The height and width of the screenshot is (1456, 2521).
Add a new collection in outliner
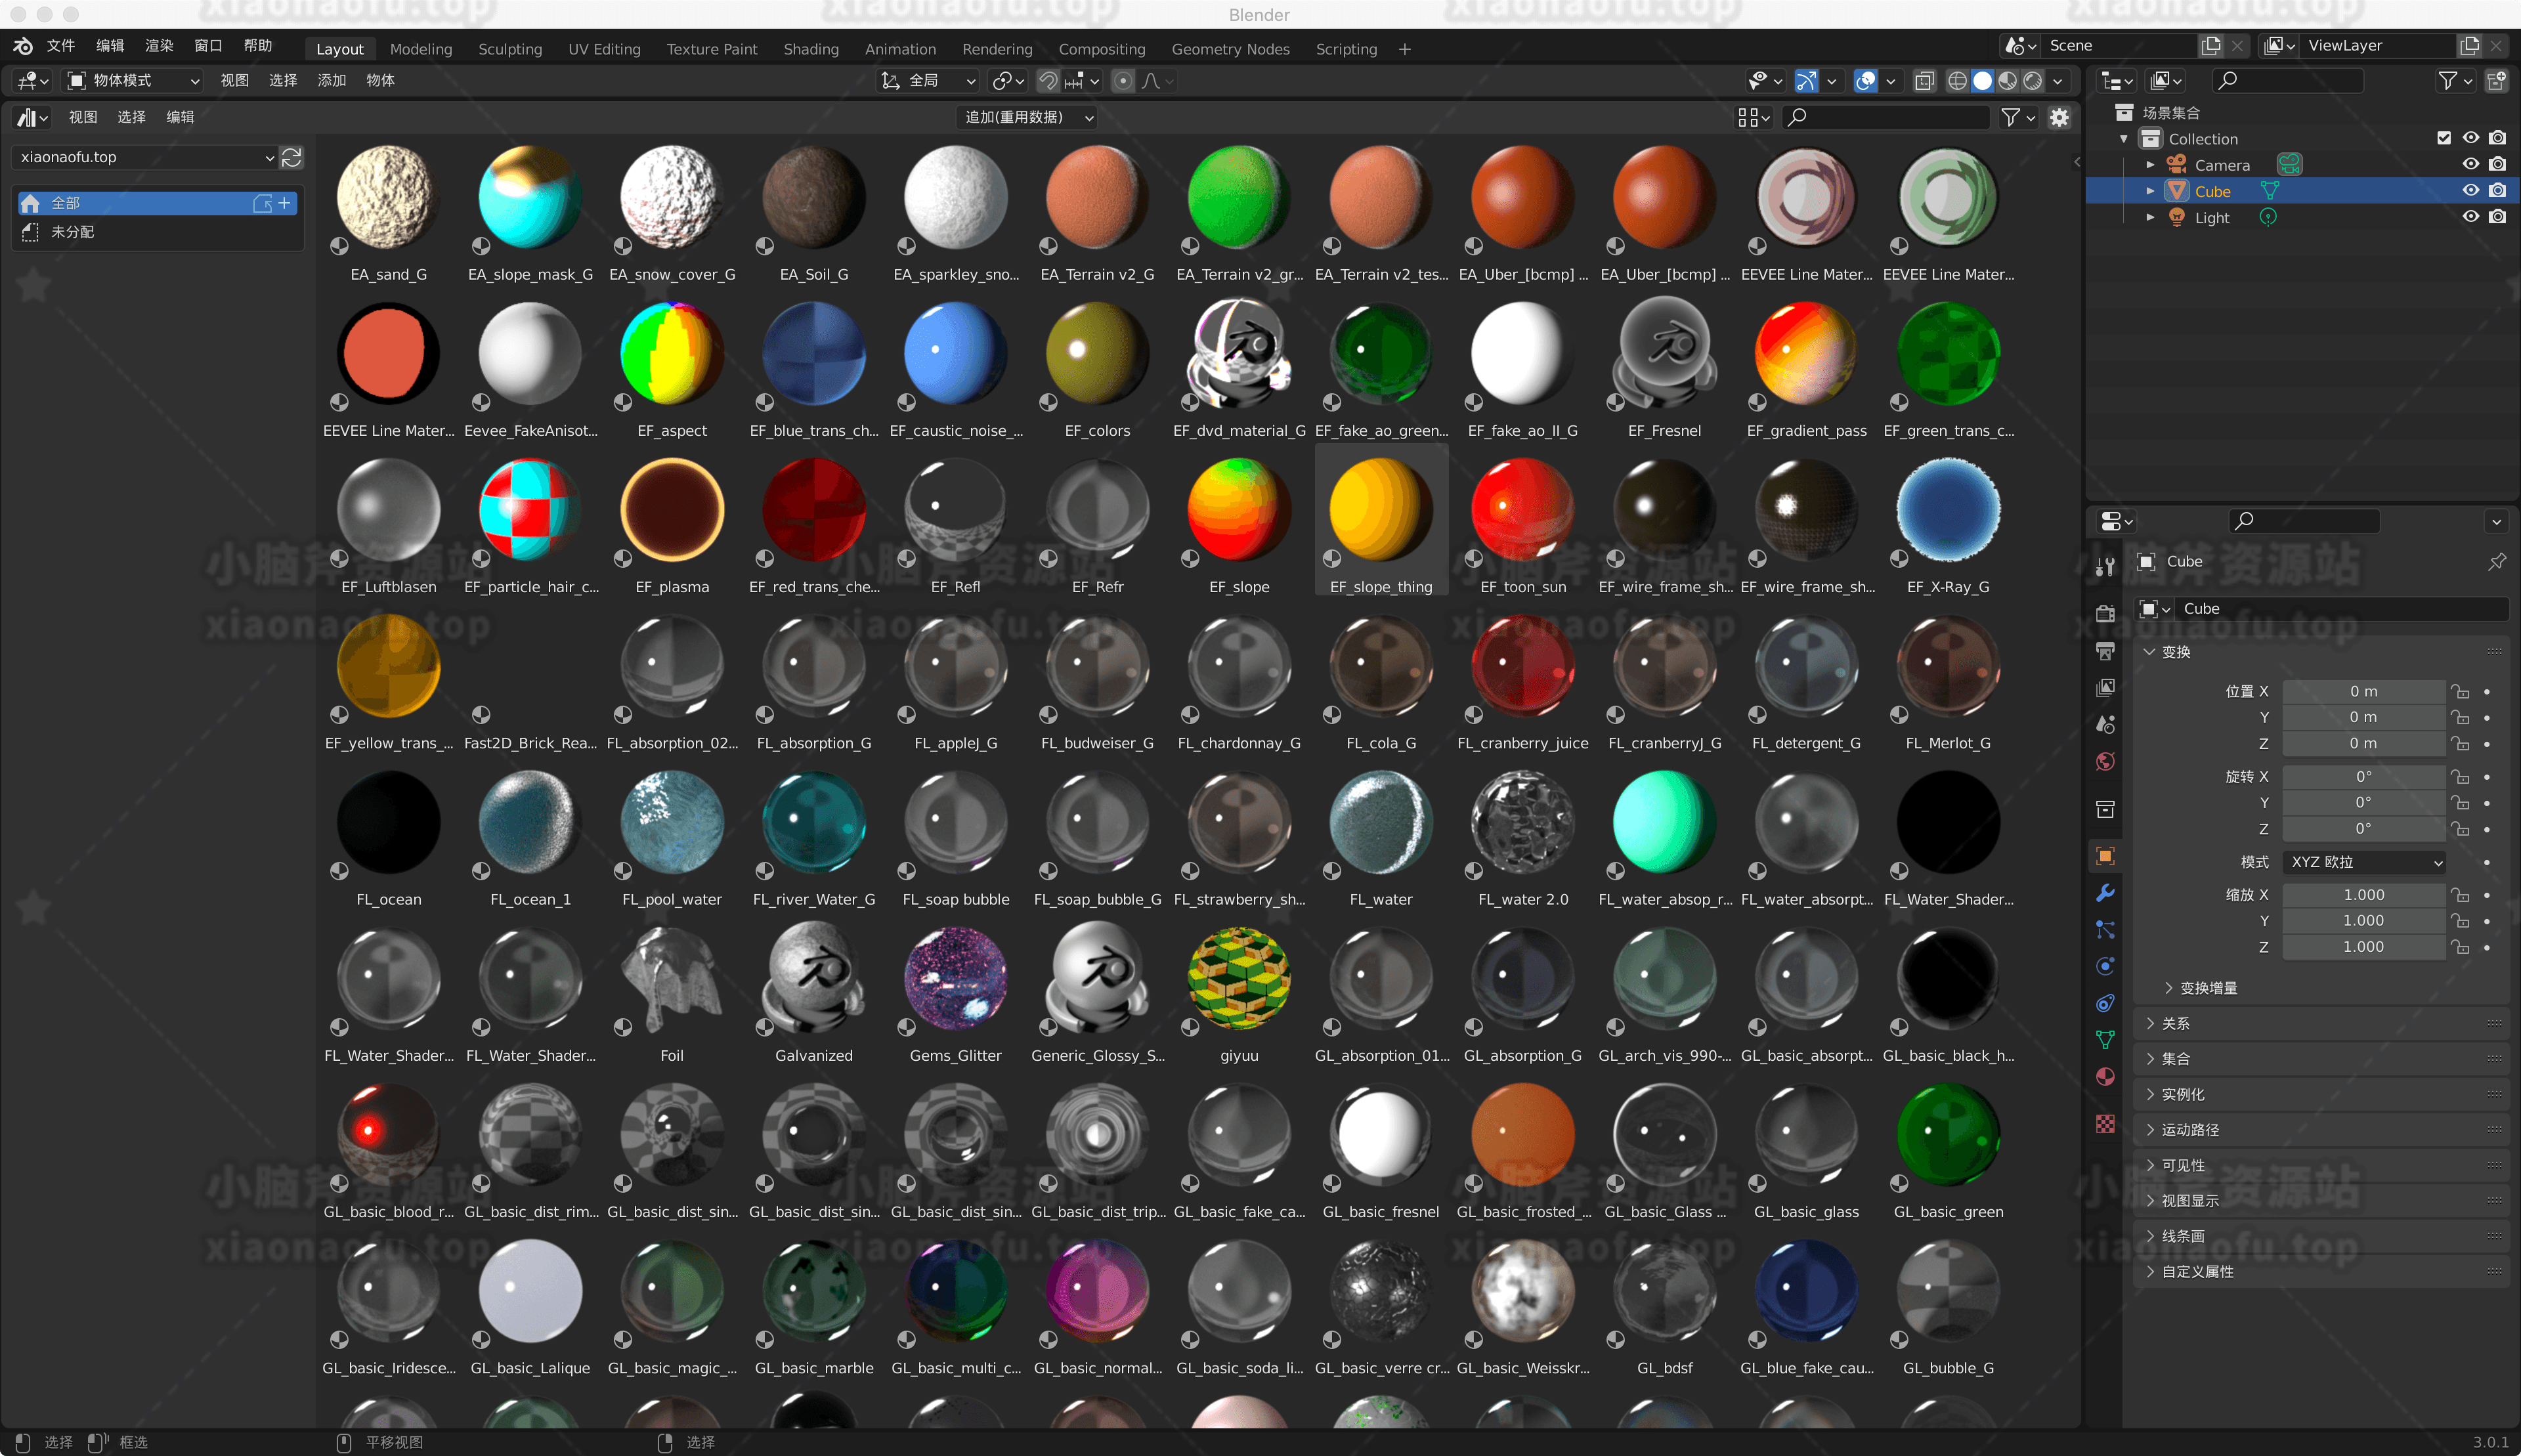coord(2496,81)
